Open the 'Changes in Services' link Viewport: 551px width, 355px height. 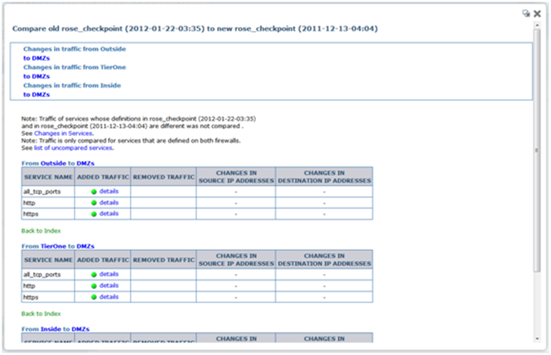(64, 134)
